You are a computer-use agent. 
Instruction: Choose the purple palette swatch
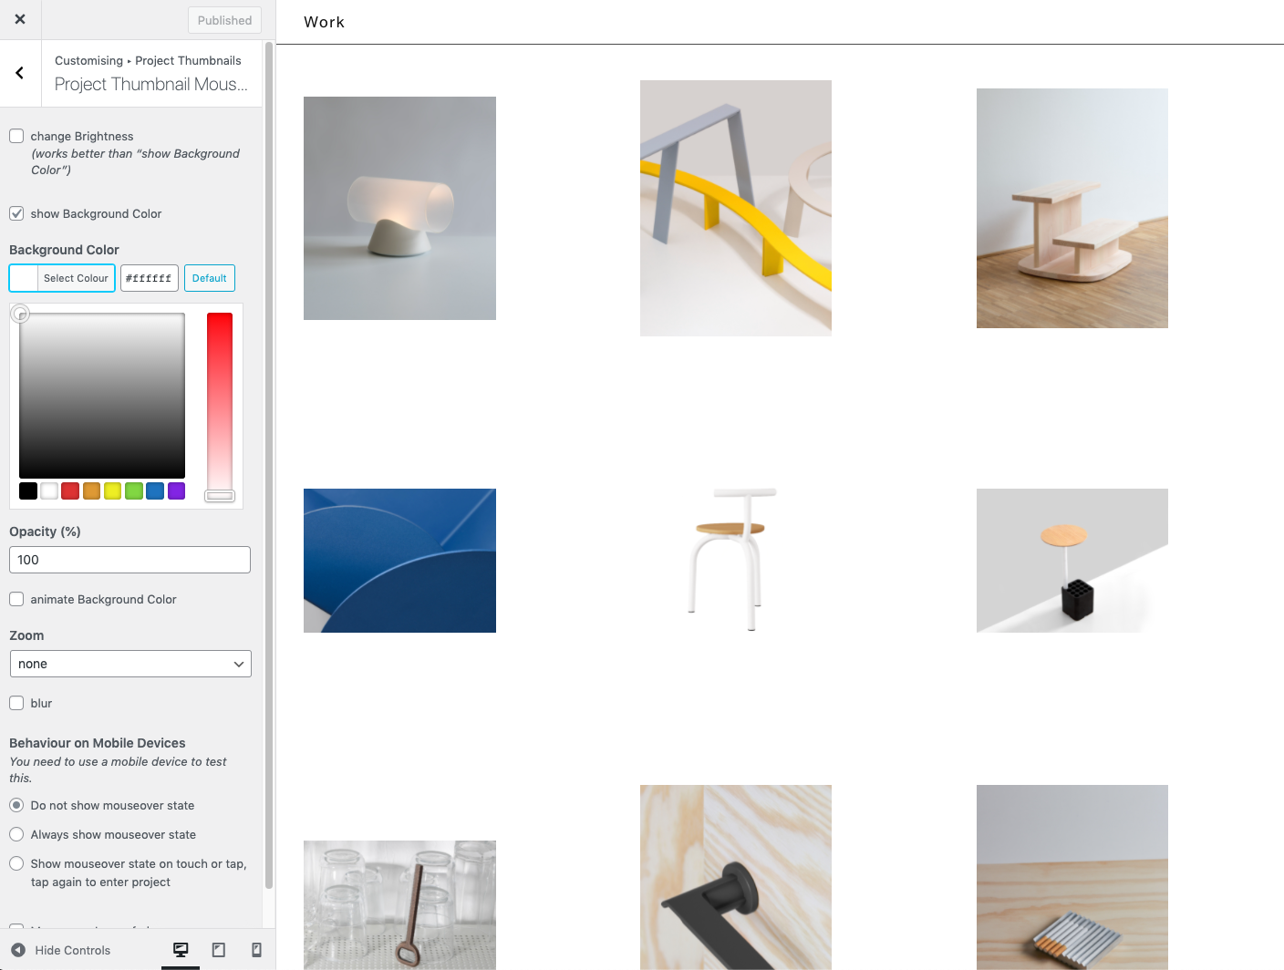coord(177,491)
